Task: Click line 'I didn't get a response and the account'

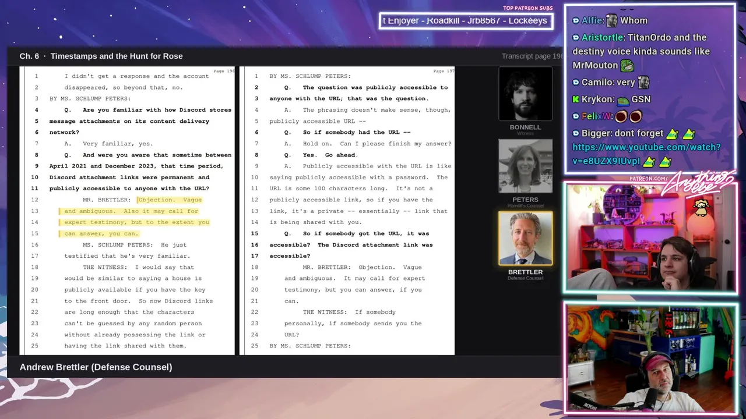Action: coord(136,76)
